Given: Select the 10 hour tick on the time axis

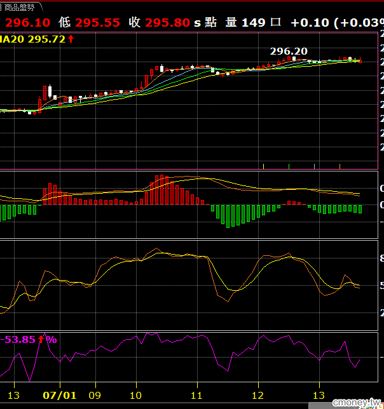Looking at the screenshot, I should [x=136, y=395].
